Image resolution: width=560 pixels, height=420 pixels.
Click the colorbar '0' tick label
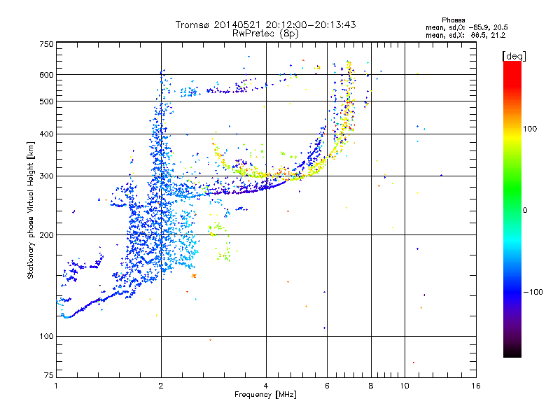coord(525,211)
